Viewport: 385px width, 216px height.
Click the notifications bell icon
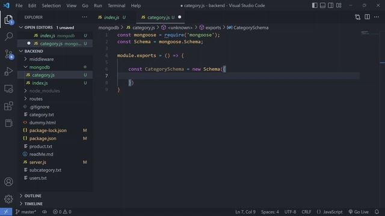377,212
